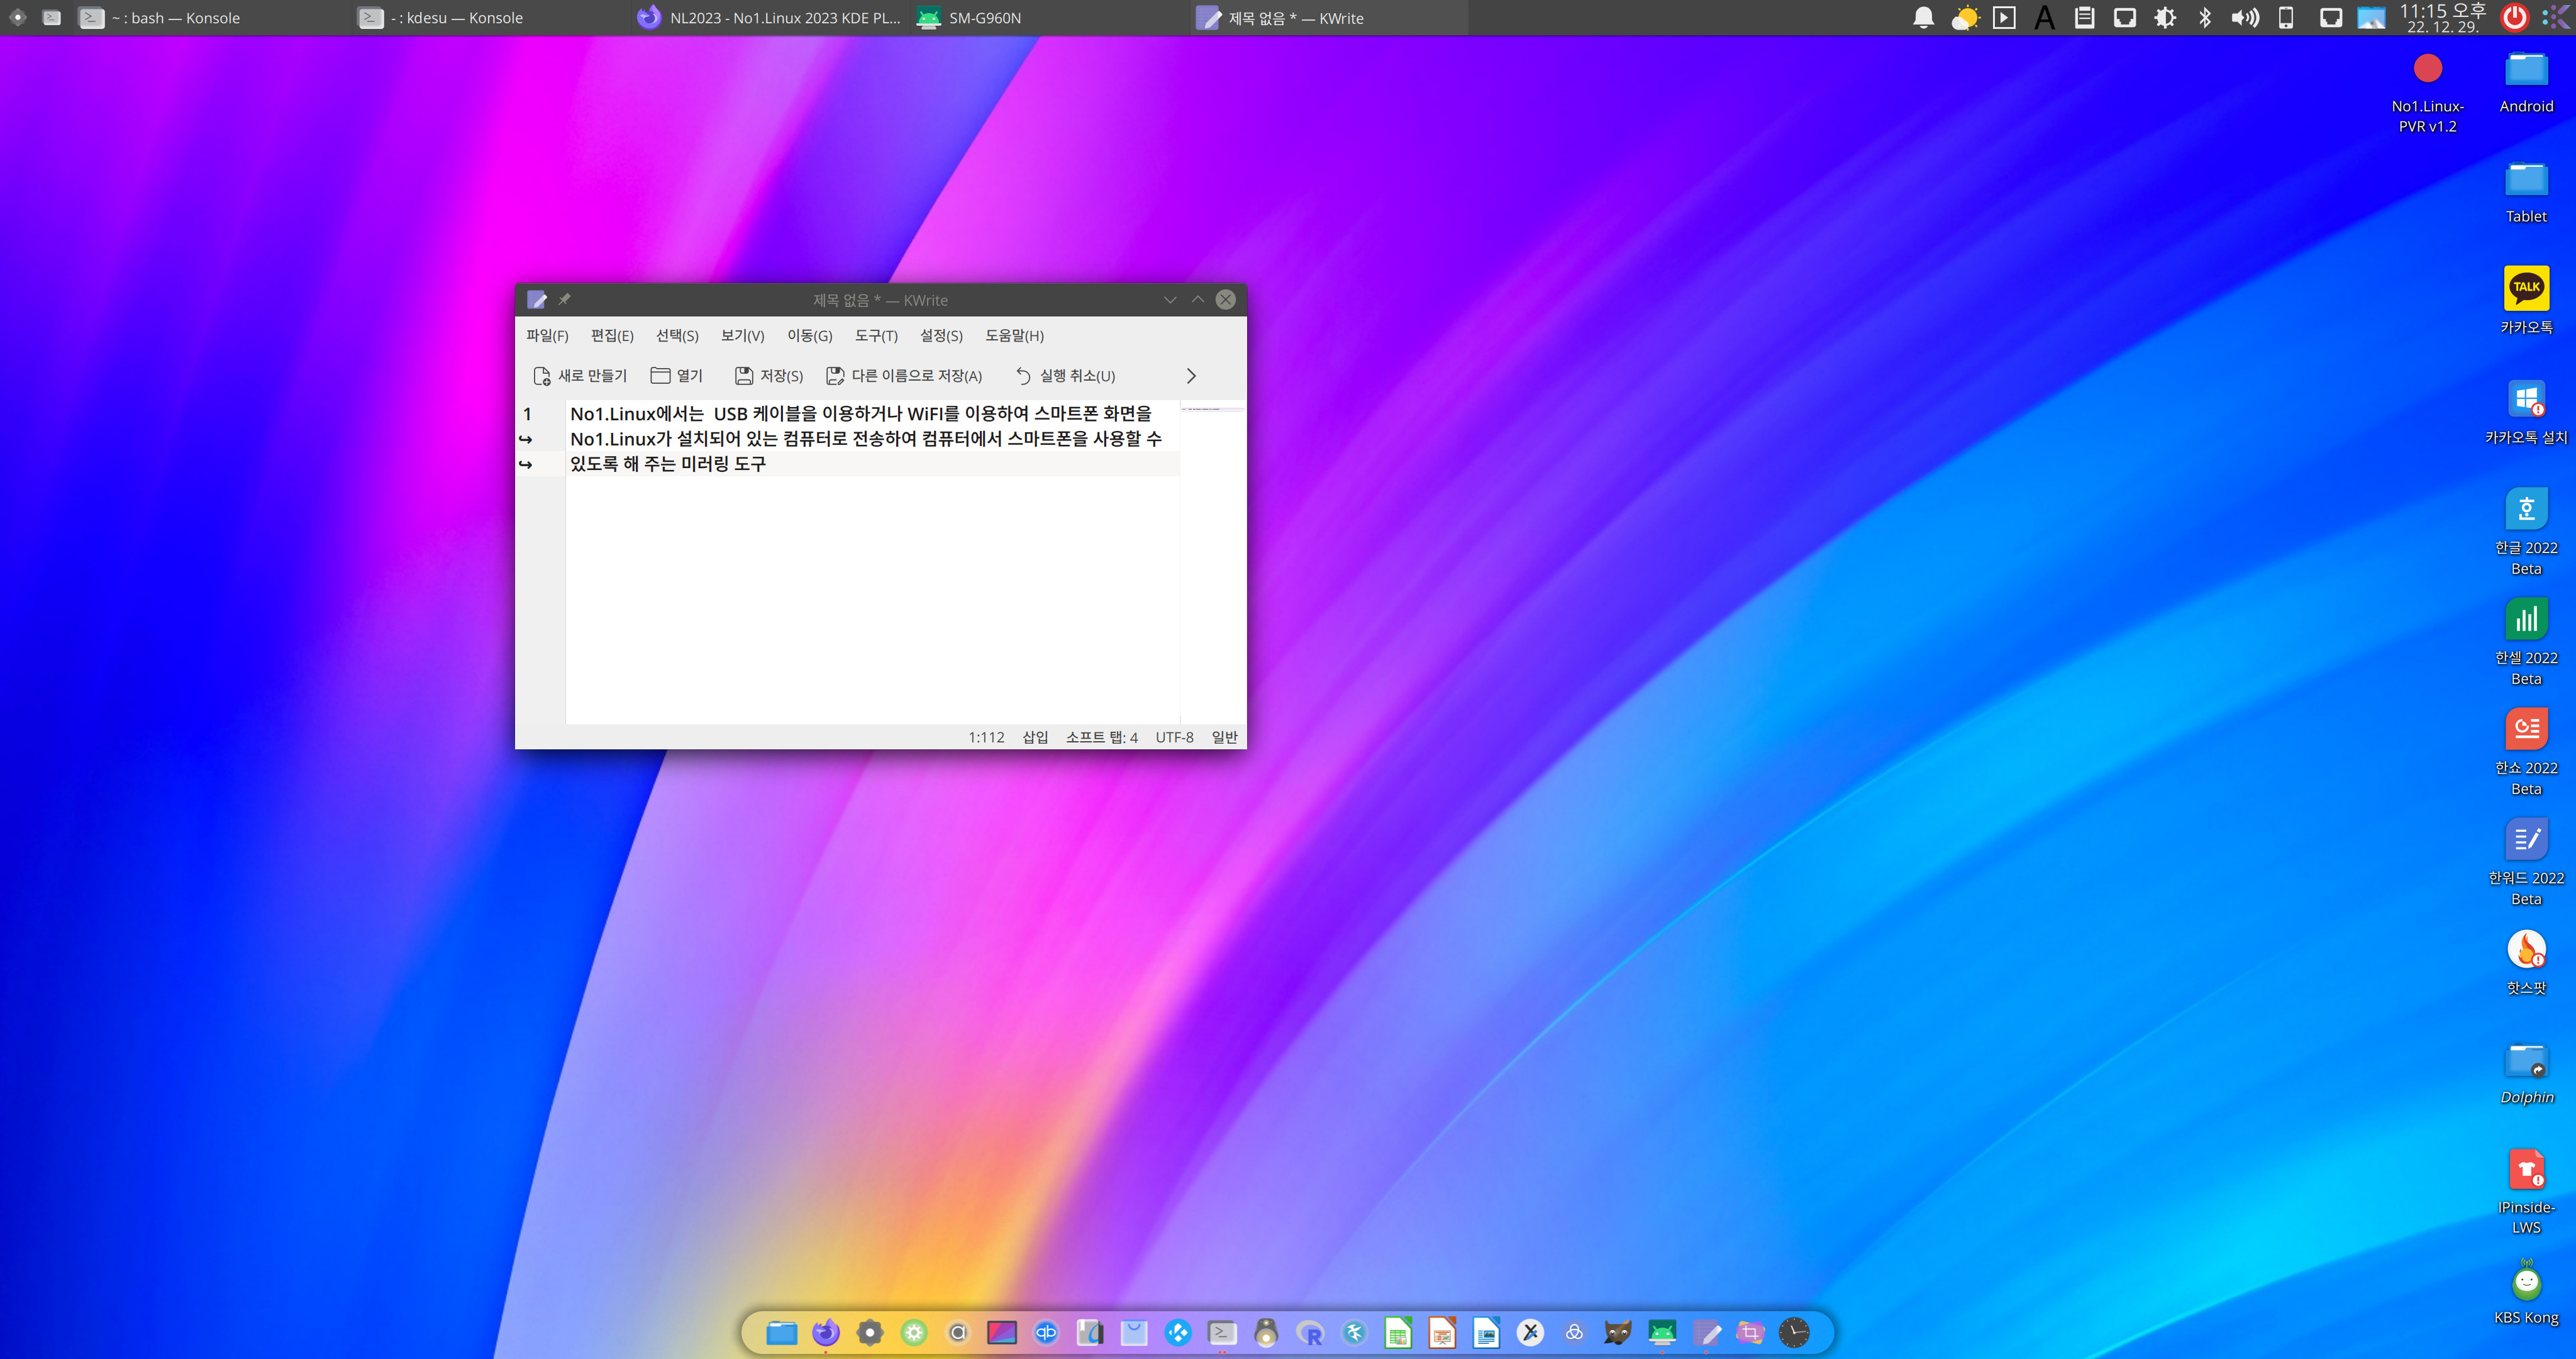Open display brightness tray icon
The width and height of the screenshot is (2576, 1359).
tap(2165, 18)
